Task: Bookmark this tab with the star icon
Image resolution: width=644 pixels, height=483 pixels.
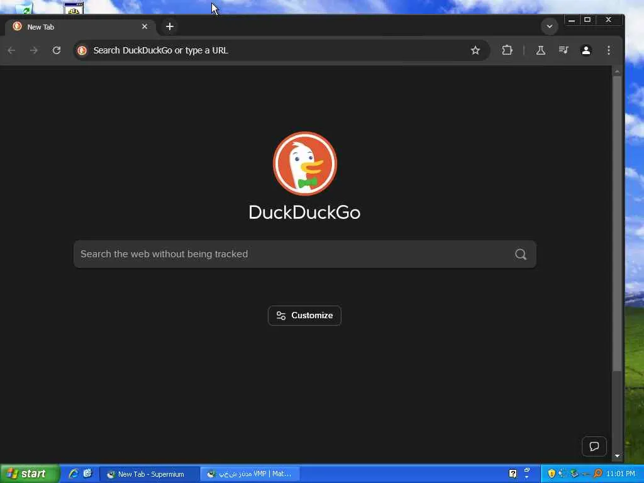Action: click(475, 50)
